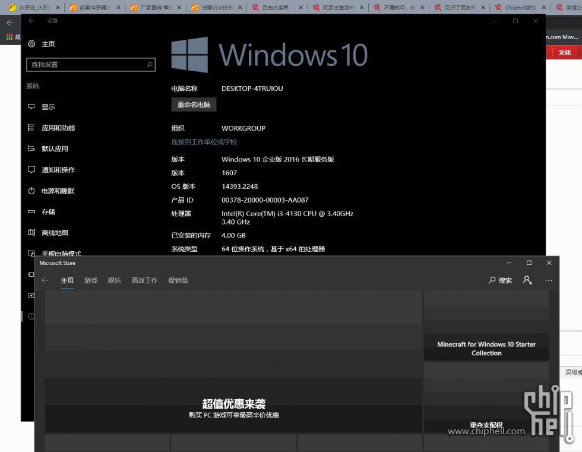This screenshot has width=582, height=452.
Task: Click the account sign-in icon in Microsoft Store
Action: [527, 280]
